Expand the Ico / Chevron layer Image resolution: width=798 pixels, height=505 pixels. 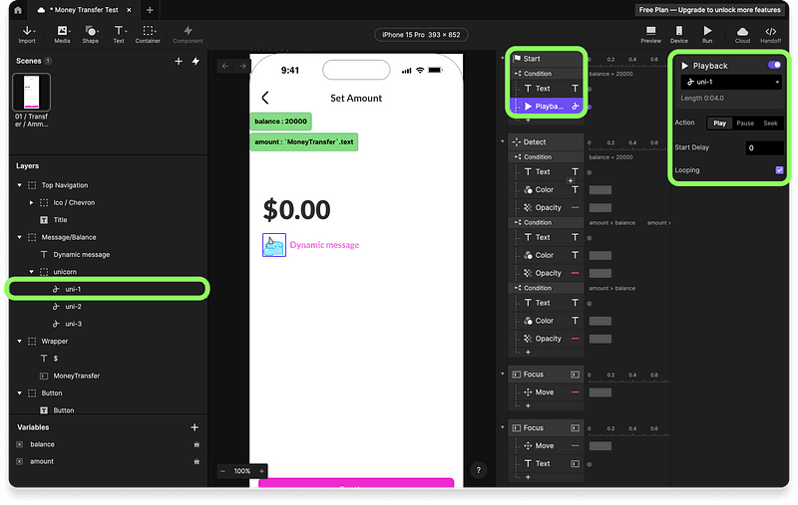(32, 203)
